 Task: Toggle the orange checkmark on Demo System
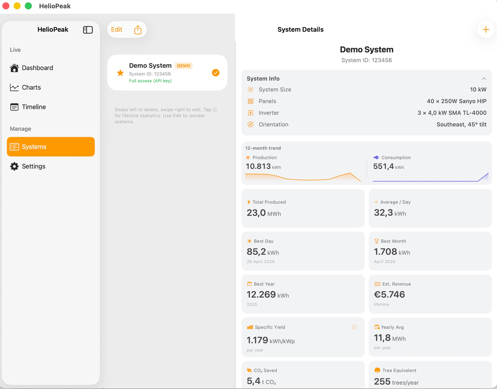pyautogui.click(x=215, y=73)
